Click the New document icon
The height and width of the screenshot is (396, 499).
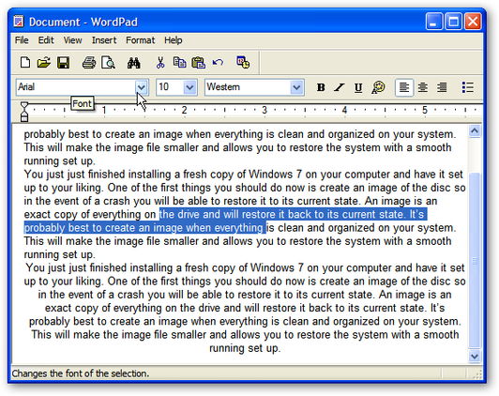pyautogui.click(x=25, y=62)
